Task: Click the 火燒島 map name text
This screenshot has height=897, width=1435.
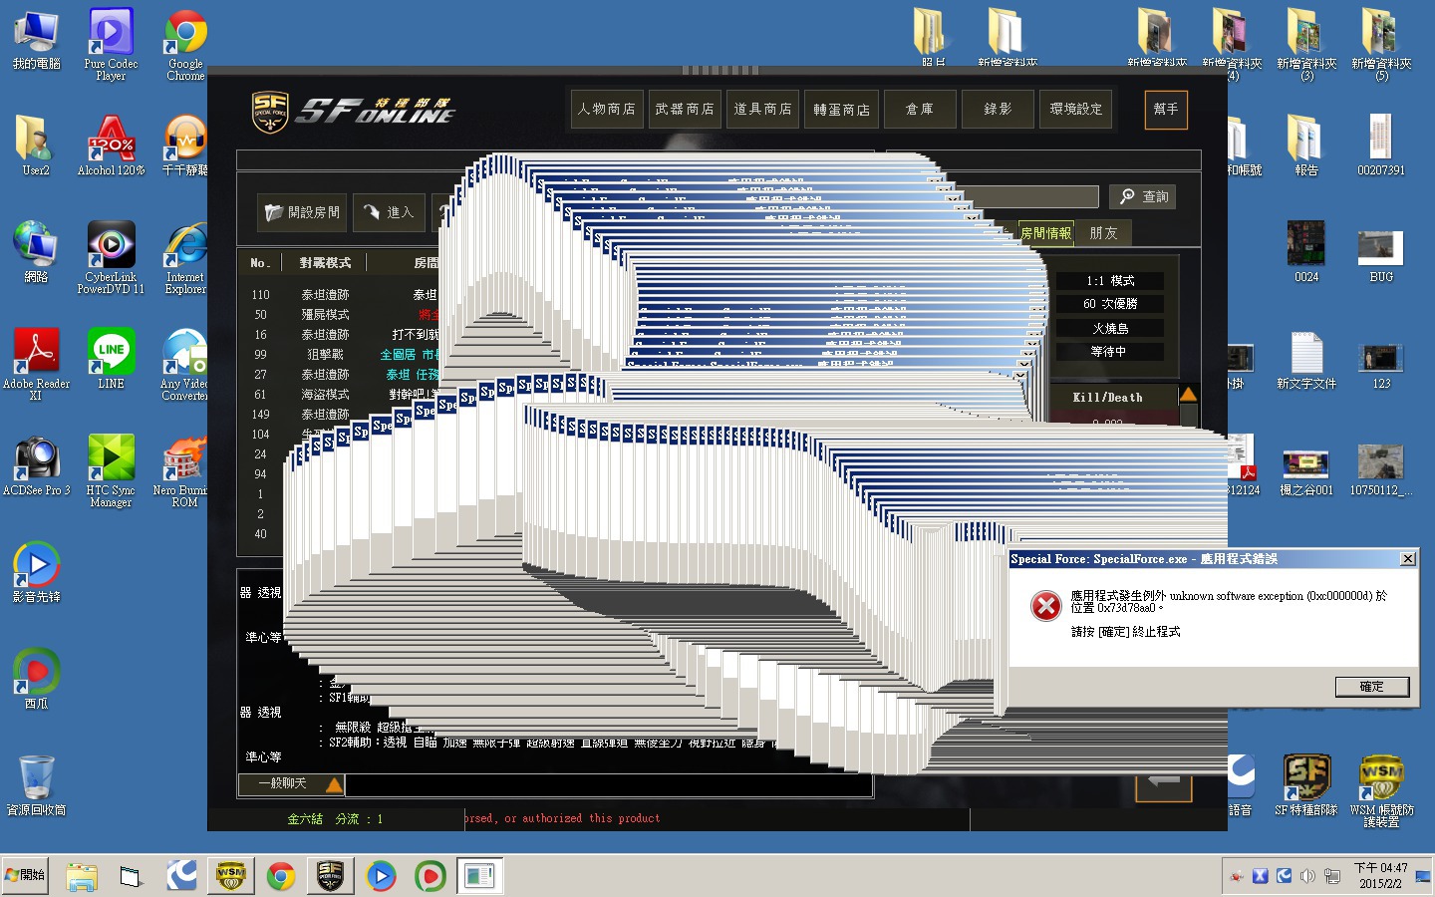Action: (x=1110, y=328)
